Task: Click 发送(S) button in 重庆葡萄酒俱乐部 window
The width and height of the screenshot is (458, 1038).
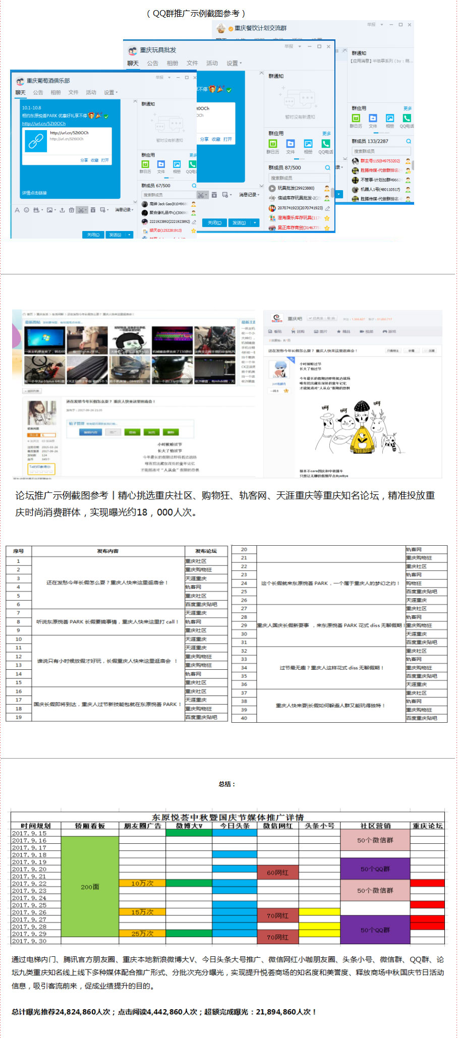Action: pos(116,235)
